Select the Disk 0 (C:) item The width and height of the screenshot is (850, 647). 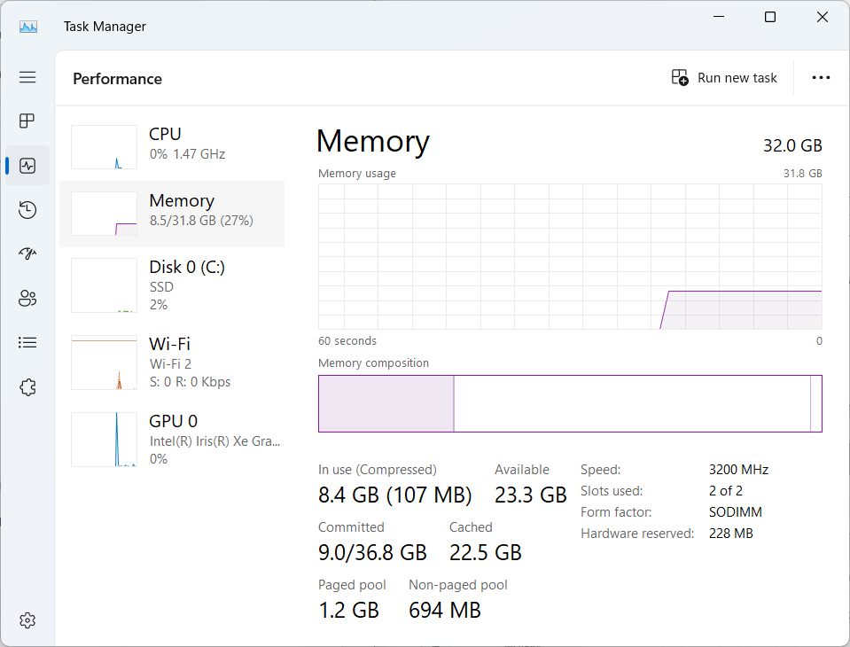coord(172,285)
